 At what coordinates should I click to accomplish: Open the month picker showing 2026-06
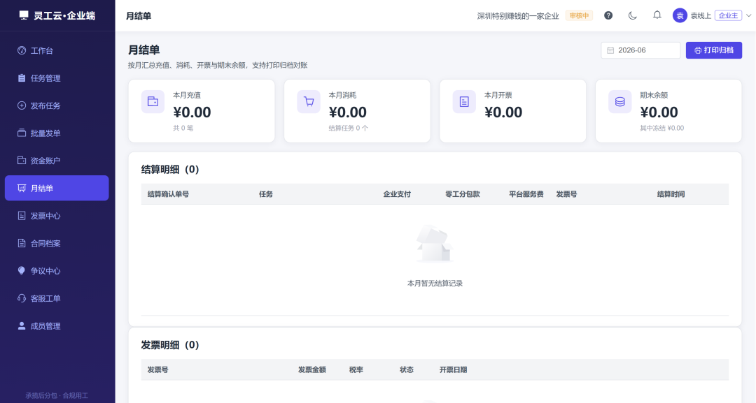640,50
